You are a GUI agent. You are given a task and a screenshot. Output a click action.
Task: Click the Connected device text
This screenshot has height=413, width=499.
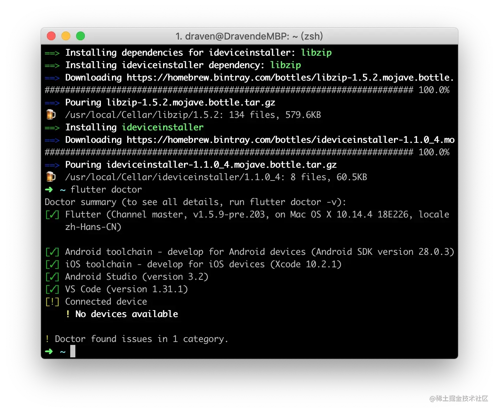[106, 302]
